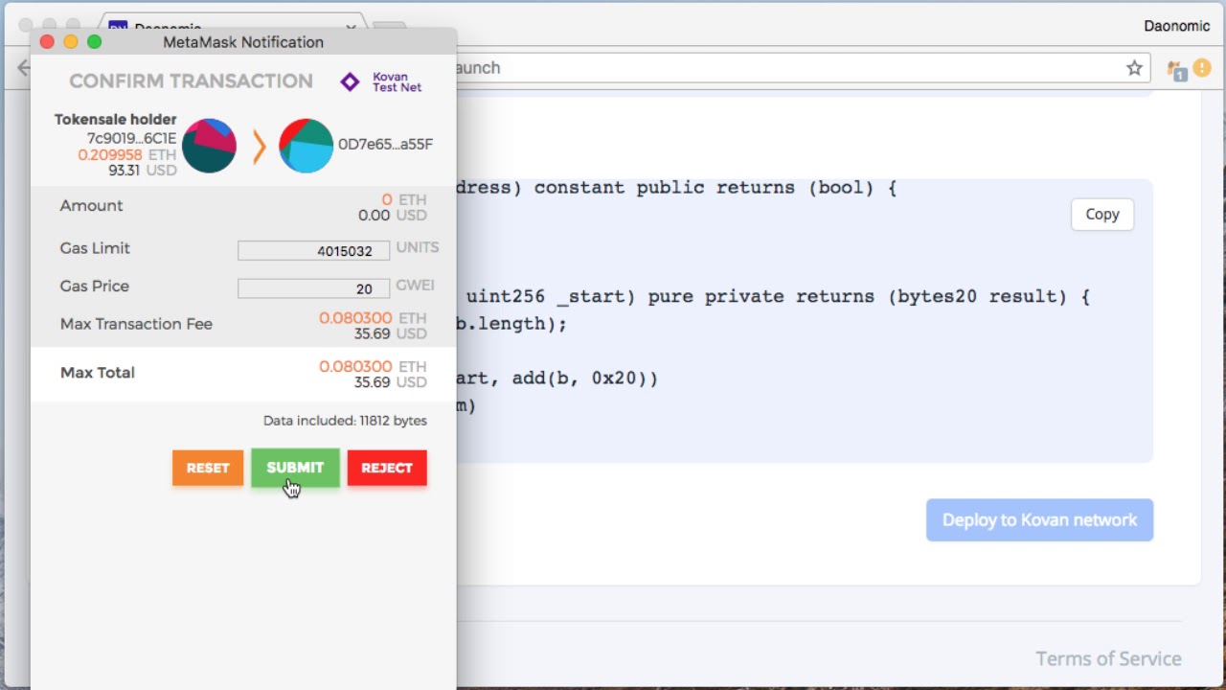
Task: Edit the Gas Price field
Action: (313, 288)
